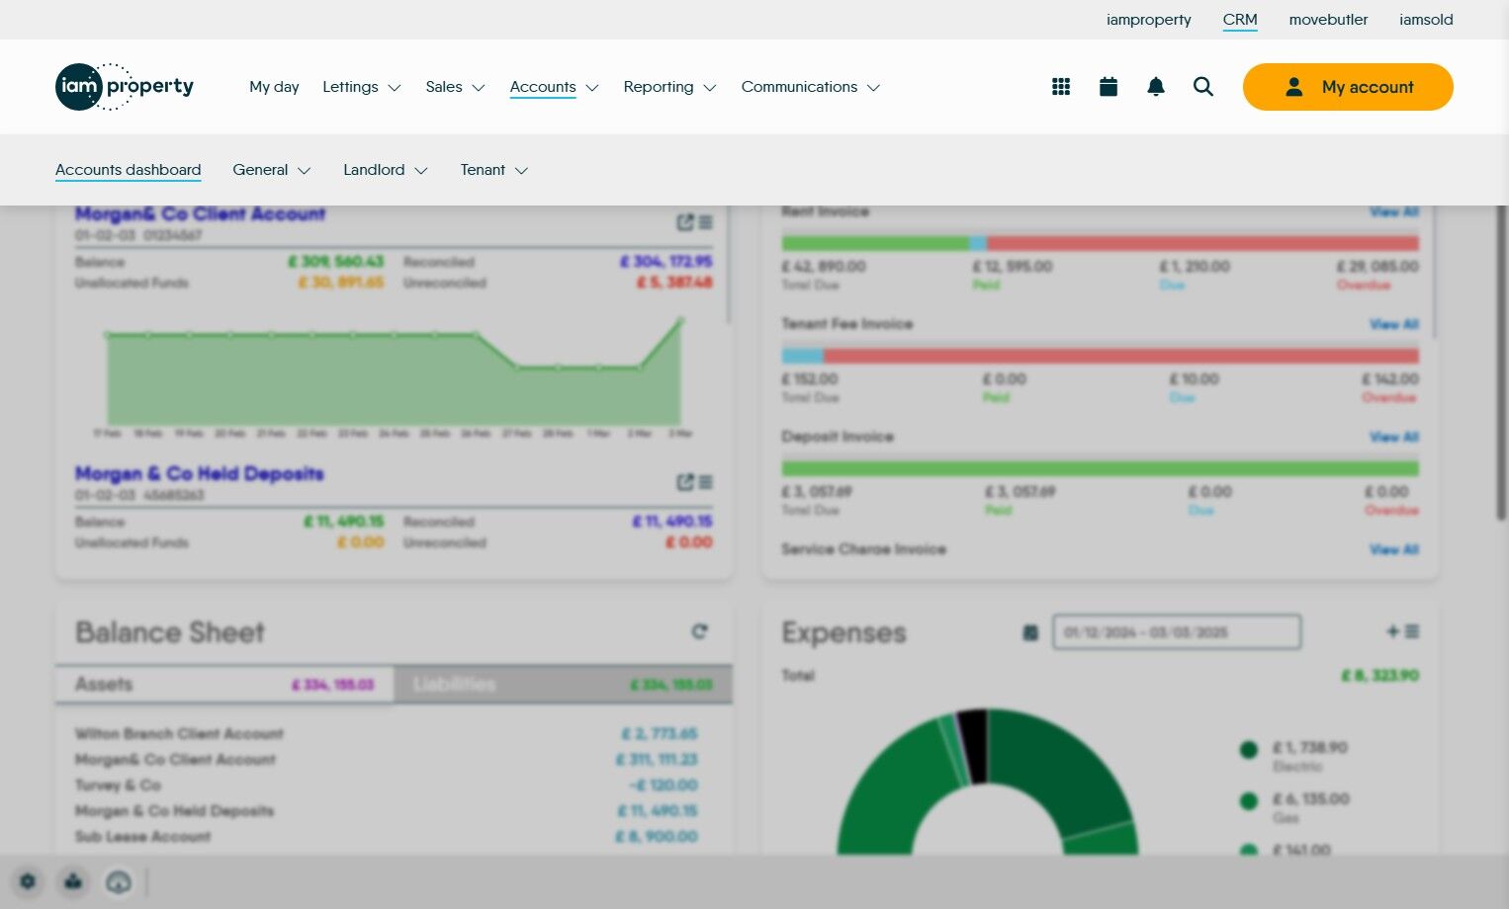
Task: Click the settings gear in bottom bar
Action: tap(28, 881)
